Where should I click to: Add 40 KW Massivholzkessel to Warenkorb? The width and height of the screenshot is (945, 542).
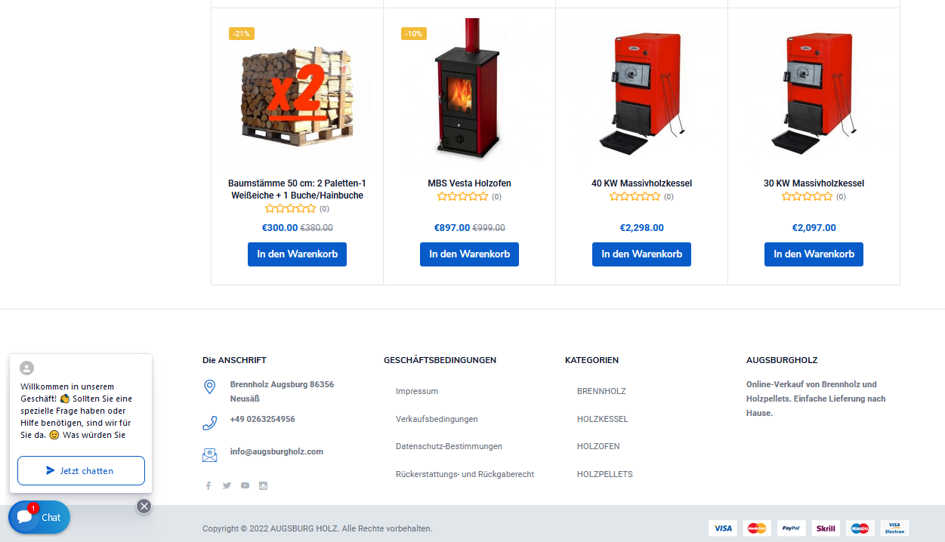click(x=641, y=254)
